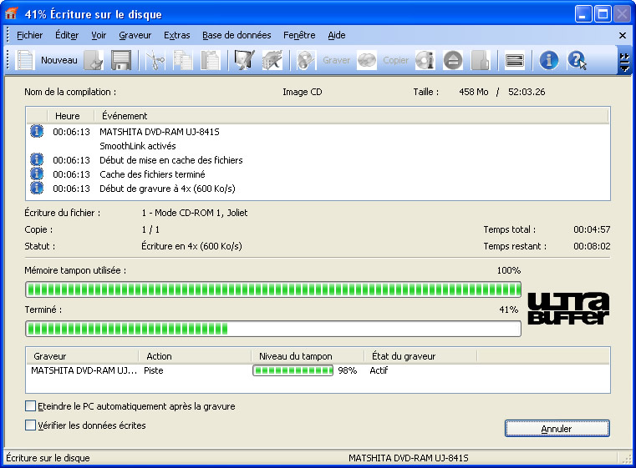Click the Choose recorder drive icon
Image resolution: width=636 pixels, height=468 pixels.
516,60
